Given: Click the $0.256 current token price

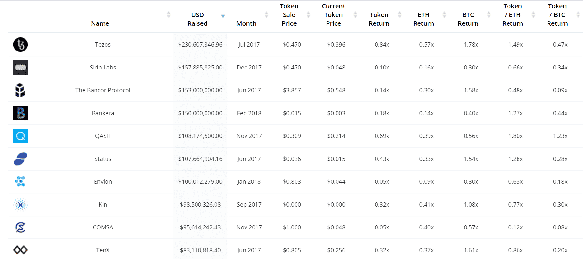Looking at the screenshot, I should 336,250.
